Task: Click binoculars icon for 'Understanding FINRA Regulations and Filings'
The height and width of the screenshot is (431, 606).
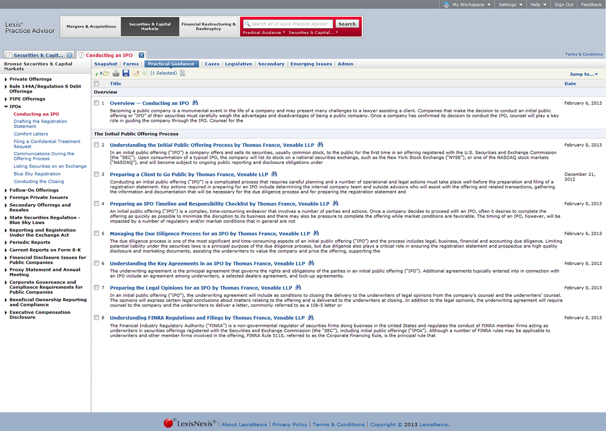Action: point(311,317)
